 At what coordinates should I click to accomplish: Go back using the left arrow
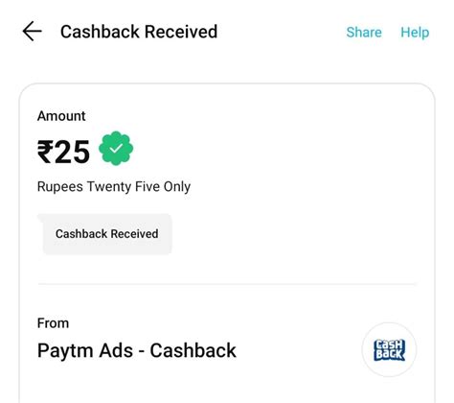(x=32, y=32)
